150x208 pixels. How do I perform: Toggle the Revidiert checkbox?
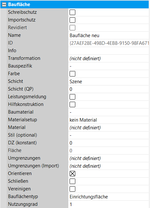pyautogui.click(x=72, y=28)
